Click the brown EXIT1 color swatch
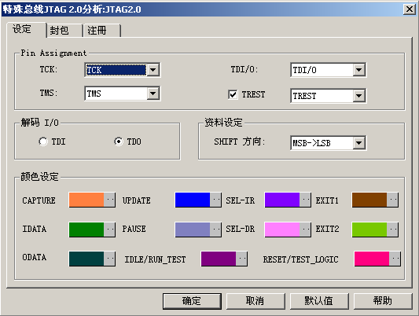Viewport: 419px width, 316px height. click(x=369, y=200)
